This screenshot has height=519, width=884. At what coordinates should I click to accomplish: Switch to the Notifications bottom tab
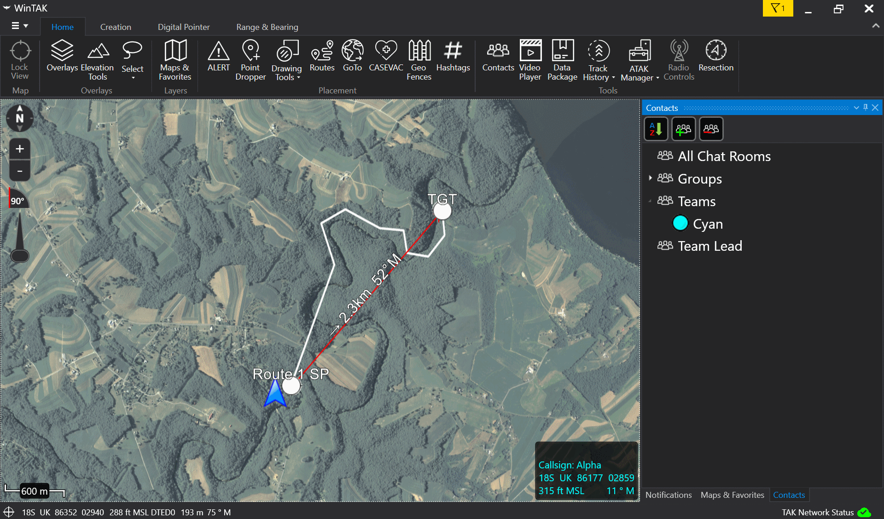coord(668,495)
